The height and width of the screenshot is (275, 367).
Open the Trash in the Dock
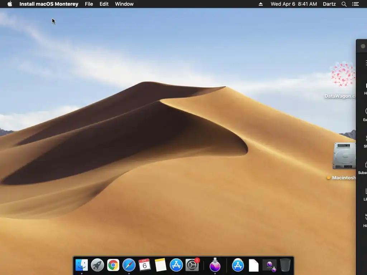[x=285, y=265]
